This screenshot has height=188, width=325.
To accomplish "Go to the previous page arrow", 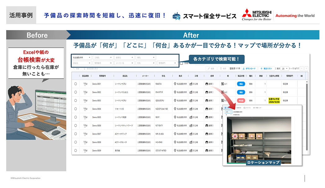I will tap(302, 68).
